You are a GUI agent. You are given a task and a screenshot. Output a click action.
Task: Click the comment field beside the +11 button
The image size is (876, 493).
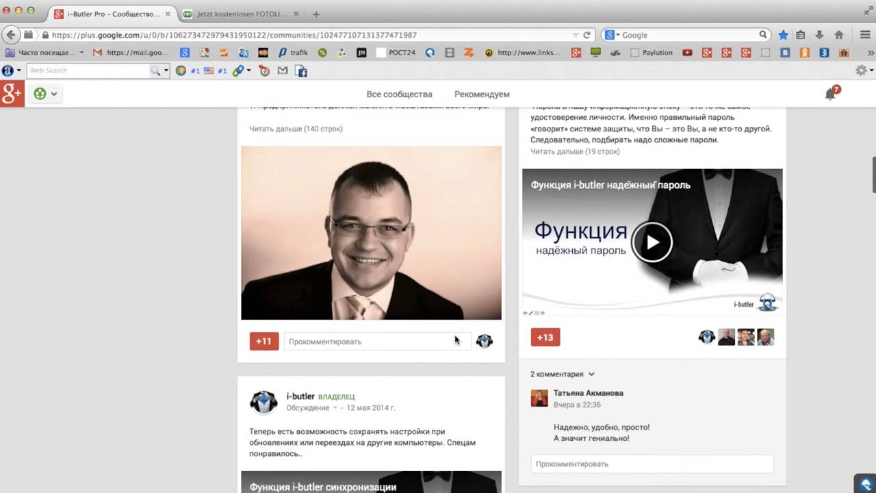click(x=377, y=341)
